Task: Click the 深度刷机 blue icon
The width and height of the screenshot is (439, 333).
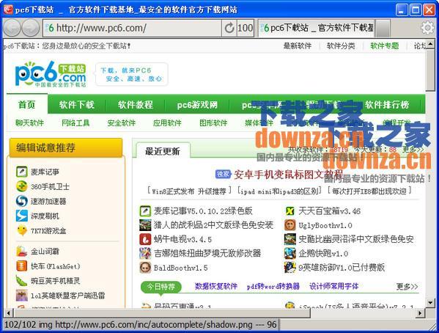Action: [x=21, y=216]
